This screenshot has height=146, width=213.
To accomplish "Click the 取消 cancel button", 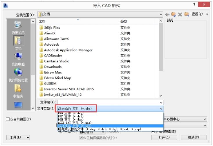I will point(194,138).
